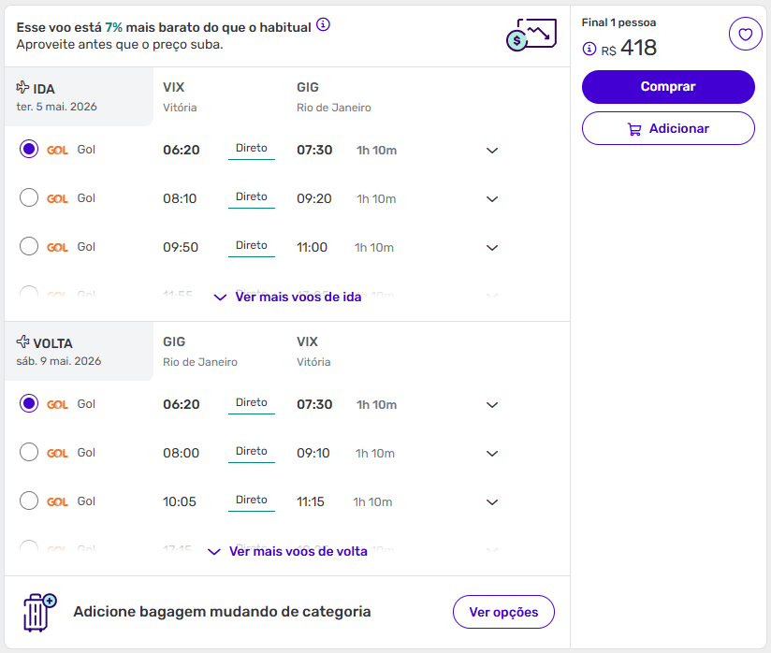Click the luggage icon near baggage text
This screenshot has height=653, width=771.
[x=39, y=611]
